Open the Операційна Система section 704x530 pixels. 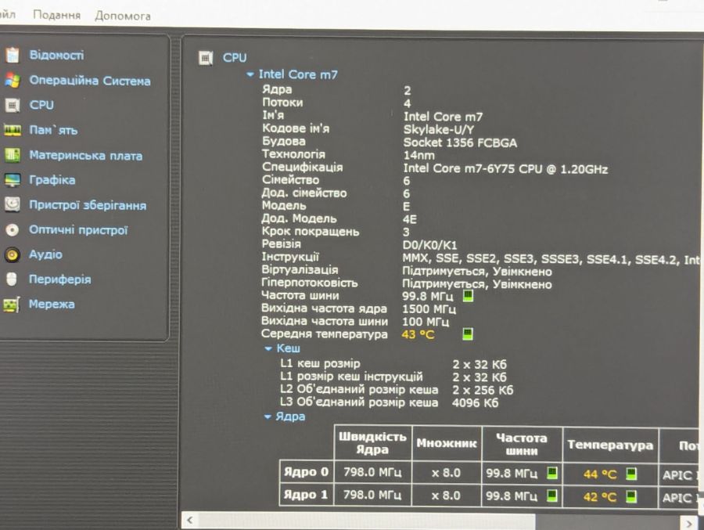pyautogui.click(x=90, y=81)
